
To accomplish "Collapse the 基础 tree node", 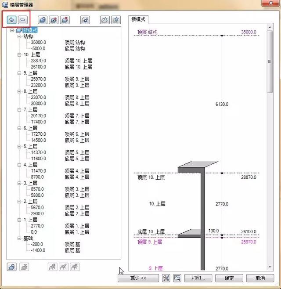I will [19, 238].
